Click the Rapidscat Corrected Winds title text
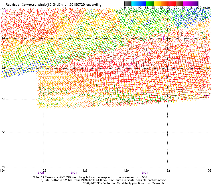The height and width of the screenshot is (185, 211). point(53,5)
